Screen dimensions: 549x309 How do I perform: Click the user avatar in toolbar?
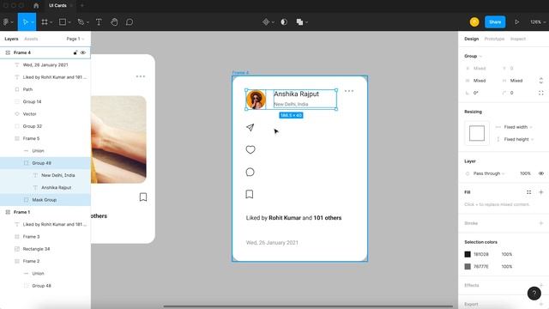pyautogui.click(x=474, y=21)
